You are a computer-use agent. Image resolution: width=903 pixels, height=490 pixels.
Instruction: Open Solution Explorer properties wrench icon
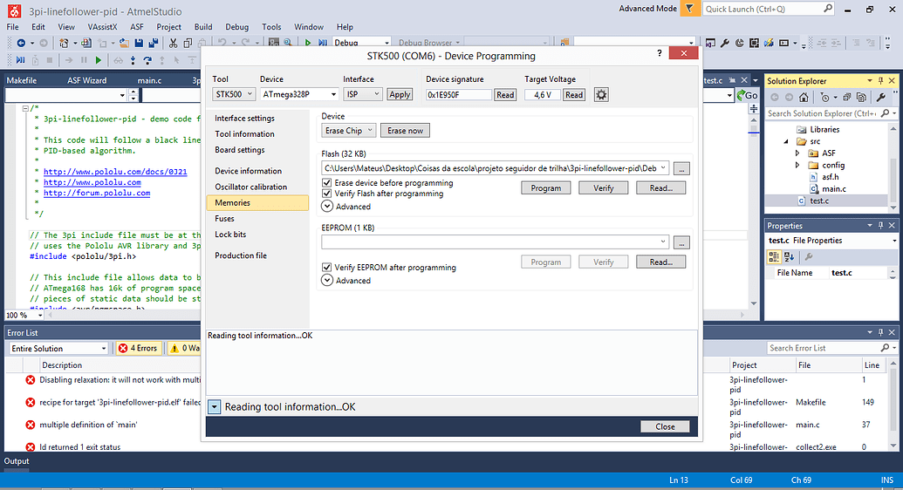click(880, 98)
